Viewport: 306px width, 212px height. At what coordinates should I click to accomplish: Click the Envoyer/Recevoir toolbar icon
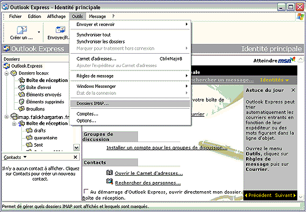[60, 30]
